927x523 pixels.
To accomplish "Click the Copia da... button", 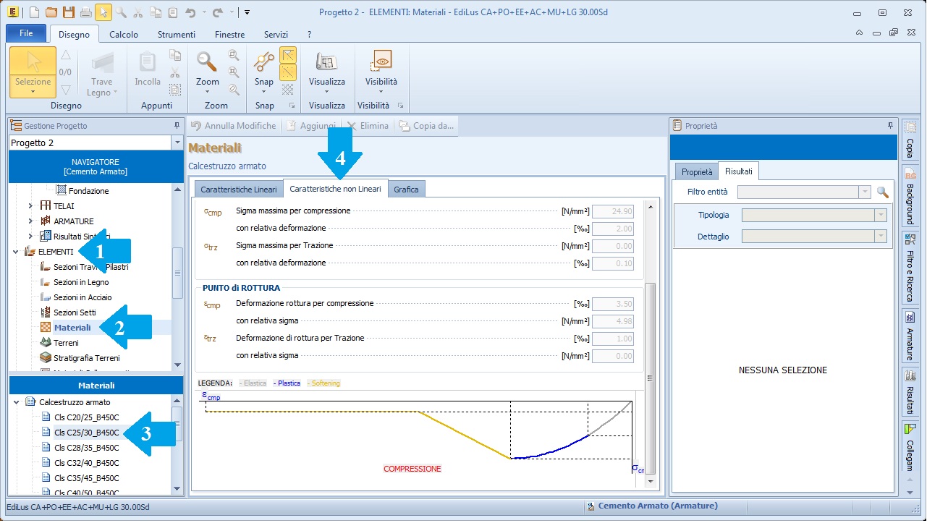I will (426, 126).
